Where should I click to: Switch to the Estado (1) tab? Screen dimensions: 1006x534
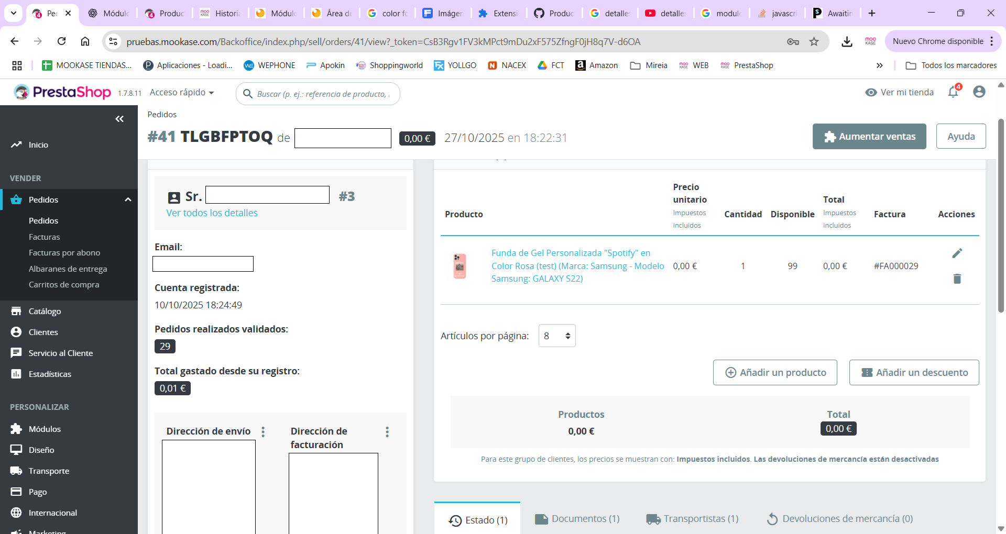click(x=477, y=519)
